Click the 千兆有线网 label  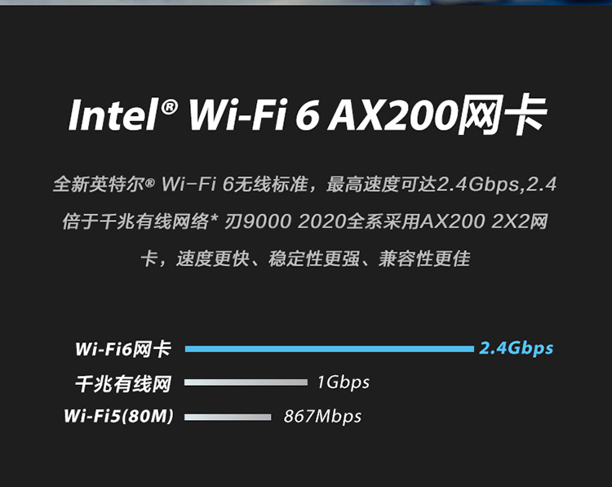123,383
